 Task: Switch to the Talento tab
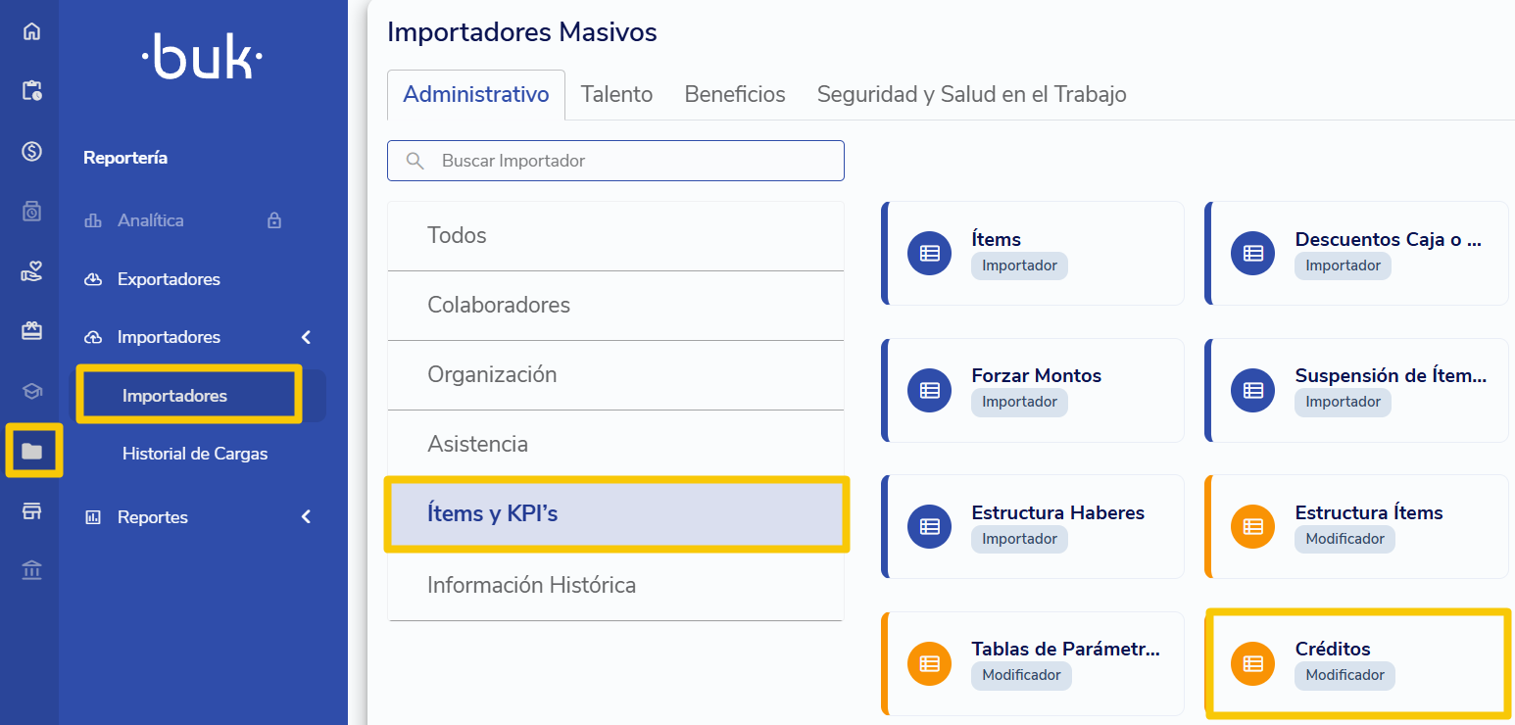tap(616, 94)
